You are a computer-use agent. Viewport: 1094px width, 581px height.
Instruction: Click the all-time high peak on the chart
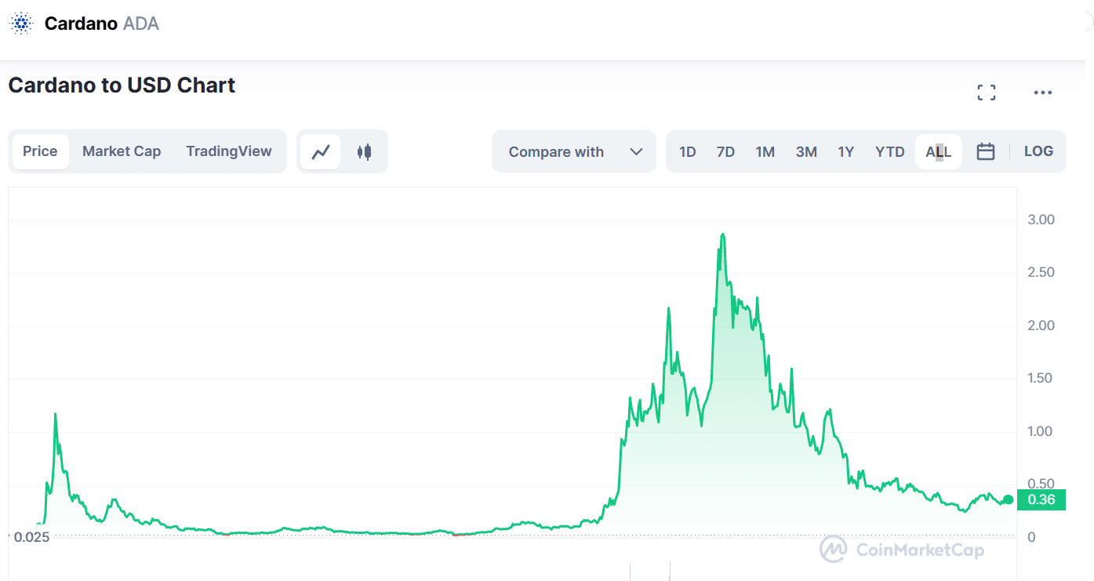pos(722,234)
